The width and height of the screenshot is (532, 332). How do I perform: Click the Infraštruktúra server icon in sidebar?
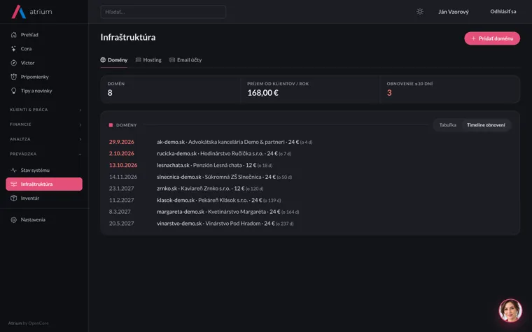[x=13, y=184]
